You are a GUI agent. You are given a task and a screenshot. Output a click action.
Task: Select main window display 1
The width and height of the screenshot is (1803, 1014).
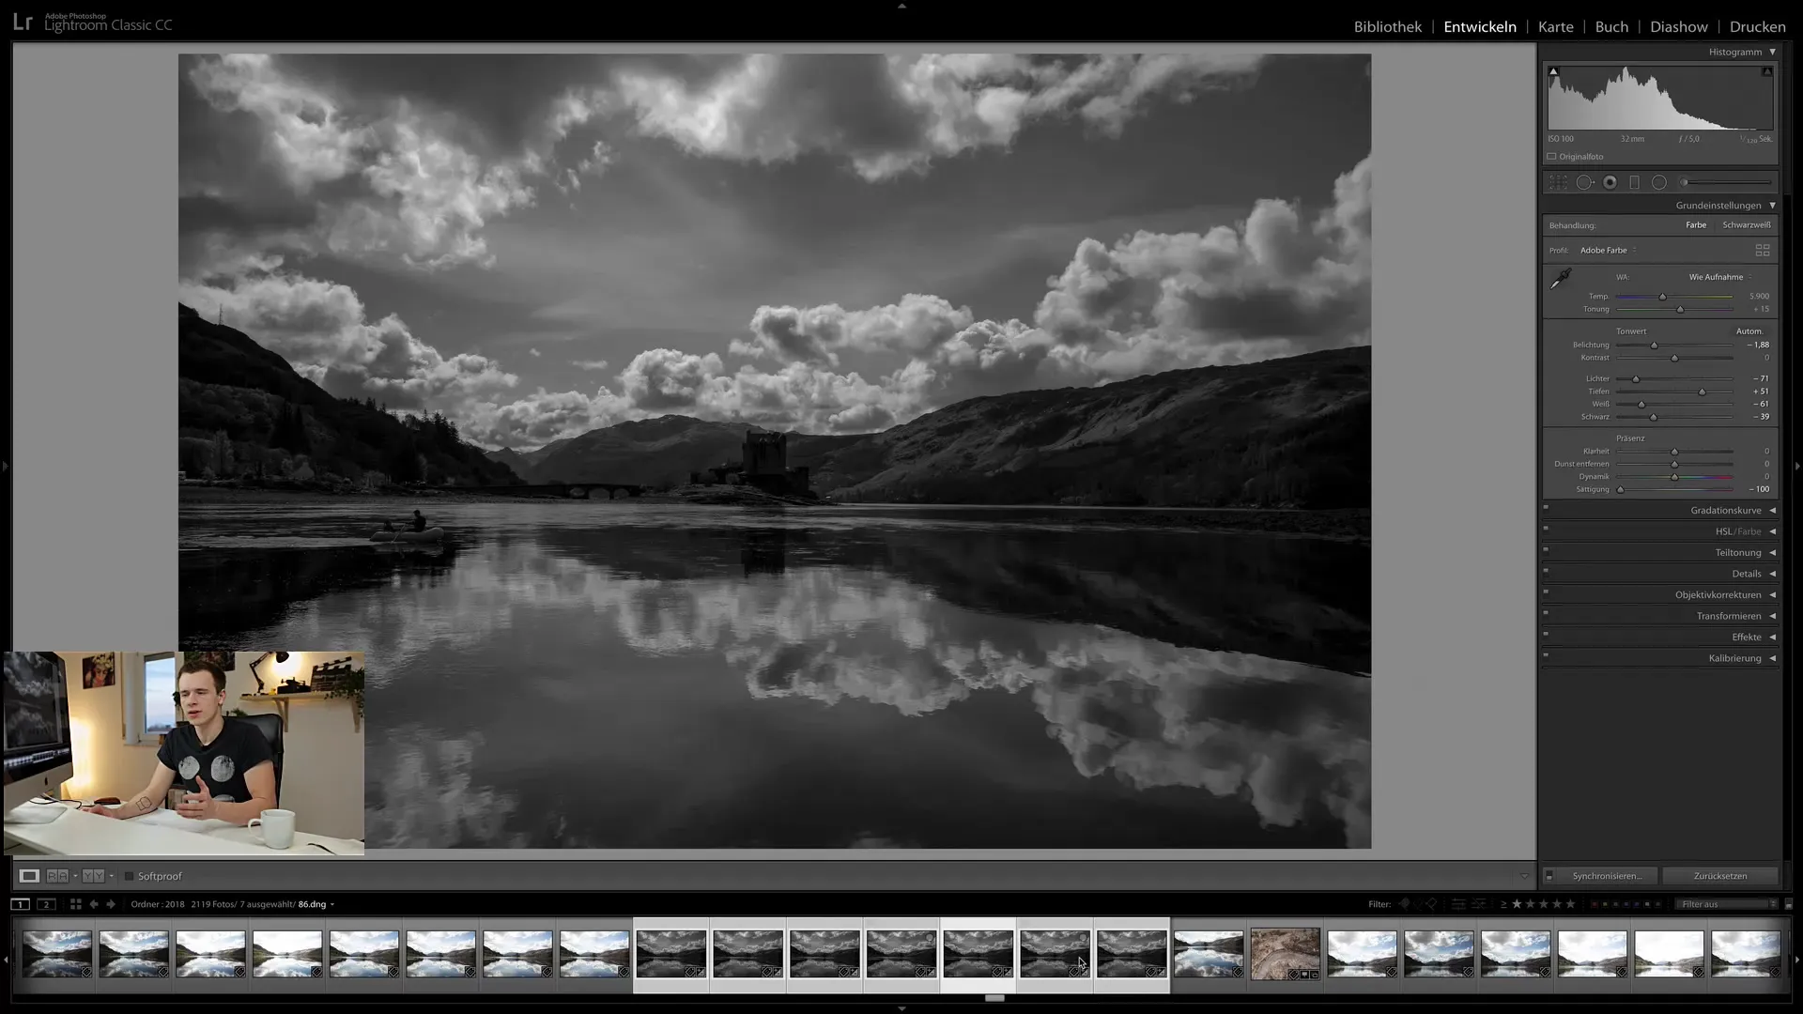click(x=20, y=904)
